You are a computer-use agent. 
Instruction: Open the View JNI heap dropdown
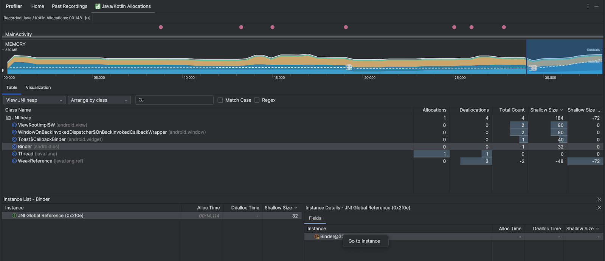tap(34, 100)
